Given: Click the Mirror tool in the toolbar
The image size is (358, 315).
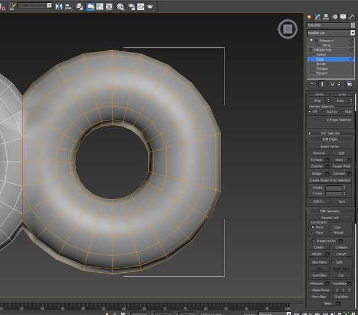Looking at the screenshot, I should click(x=59, y=6).
